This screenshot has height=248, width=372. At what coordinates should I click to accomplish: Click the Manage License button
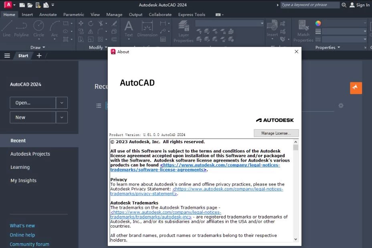pyautogui.click(x=276, y=133)
